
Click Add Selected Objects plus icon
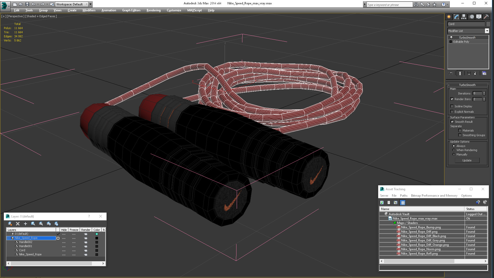25,224
